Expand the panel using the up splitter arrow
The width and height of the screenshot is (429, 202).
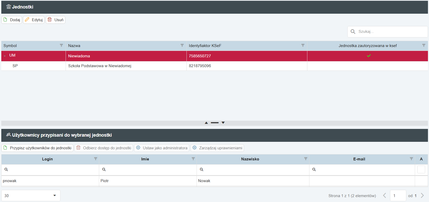coord(206,123)
